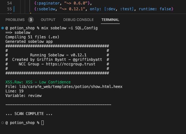Screen dimensions: 186x134
Task: Click the hollow circle prompt indicator
Action: (x=3, y=123)
